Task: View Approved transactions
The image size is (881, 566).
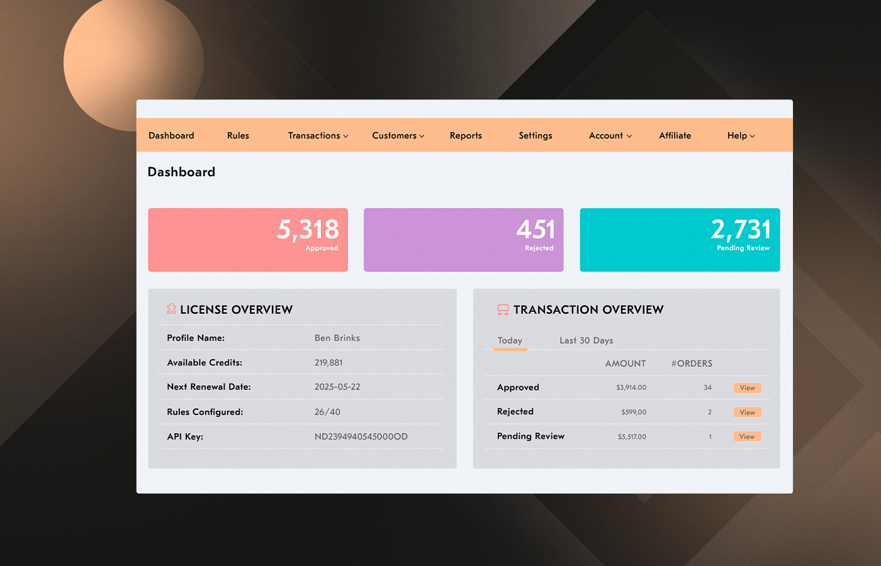Action: point(748,388)
